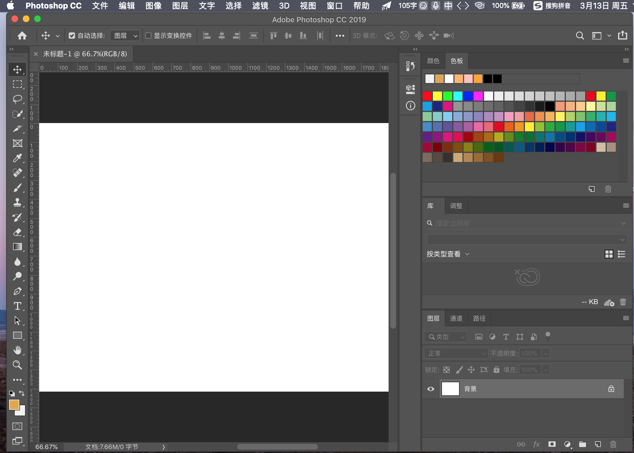This screenshot has width=634, height=453.
Task: Enable 显示变换控件 checkbox
Action: click(148, 36)
